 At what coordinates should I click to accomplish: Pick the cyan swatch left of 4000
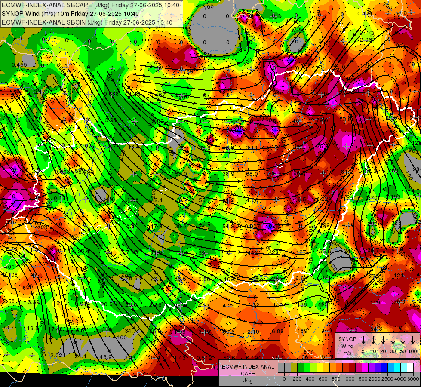tap(397, 368)
